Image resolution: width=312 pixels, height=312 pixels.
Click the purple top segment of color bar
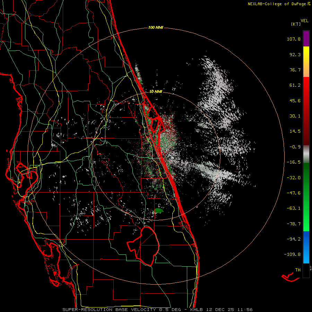[306, 38]
